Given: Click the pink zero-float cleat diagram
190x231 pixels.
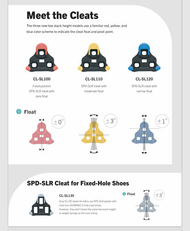Looking at the screenshot, I should 42,135.
